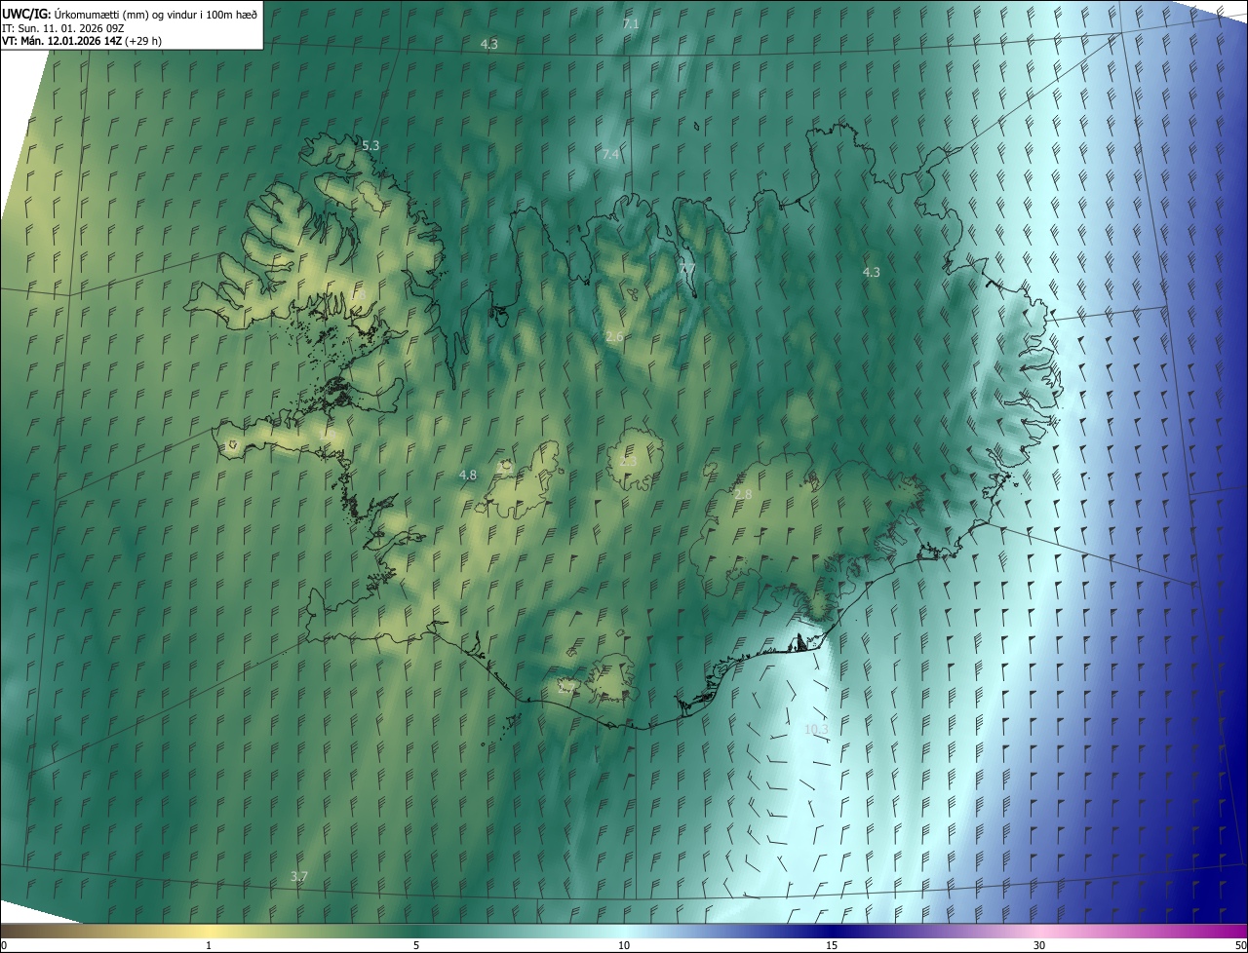Image resolution: width=1248 pixels, height=953 pixels.
Task: Click the 2.3 value inside the central glacier outline
Action: coord(629,461)
